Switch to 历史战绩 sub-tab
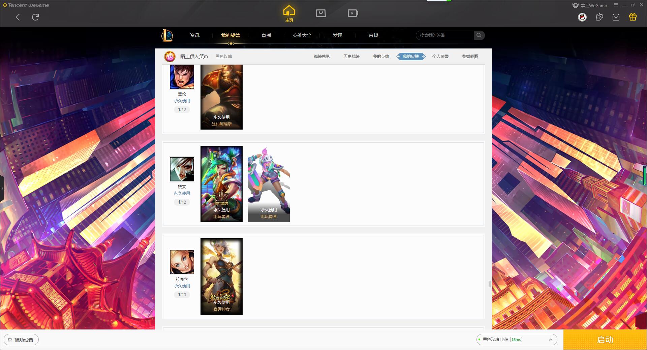 click(x=351, y=57)
